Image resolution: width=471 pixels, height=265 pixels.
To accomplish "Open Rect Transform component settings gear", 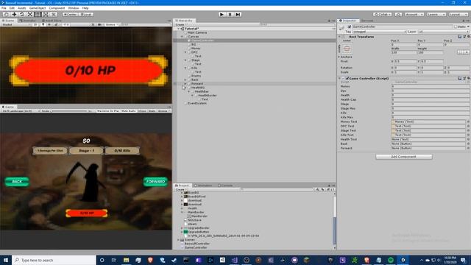I will point(468,36).
